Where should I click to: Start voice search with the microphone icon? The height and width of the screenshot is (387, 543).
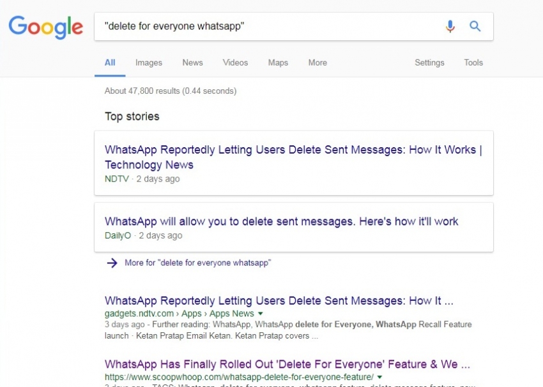pos(450,26)
